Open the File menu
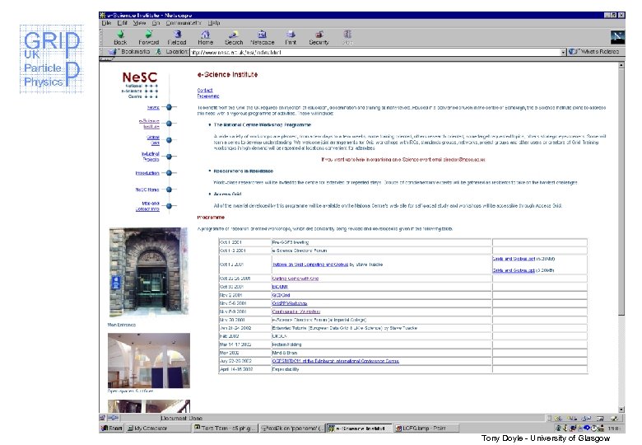Image resolution: width=642 pixels, height=445 pixels. pyautogui.click(x=106, y=23)
